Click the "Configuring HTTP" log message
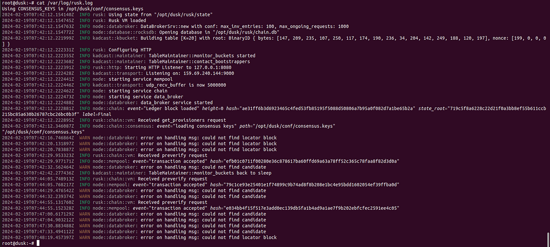550x247 pixels. [x=130, y=50]
